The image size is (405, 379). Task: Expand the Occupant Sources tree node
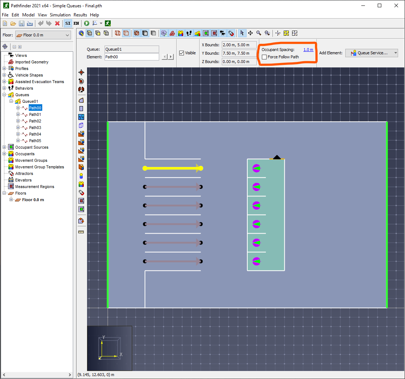pyautogui.click(x=4, y=147)
